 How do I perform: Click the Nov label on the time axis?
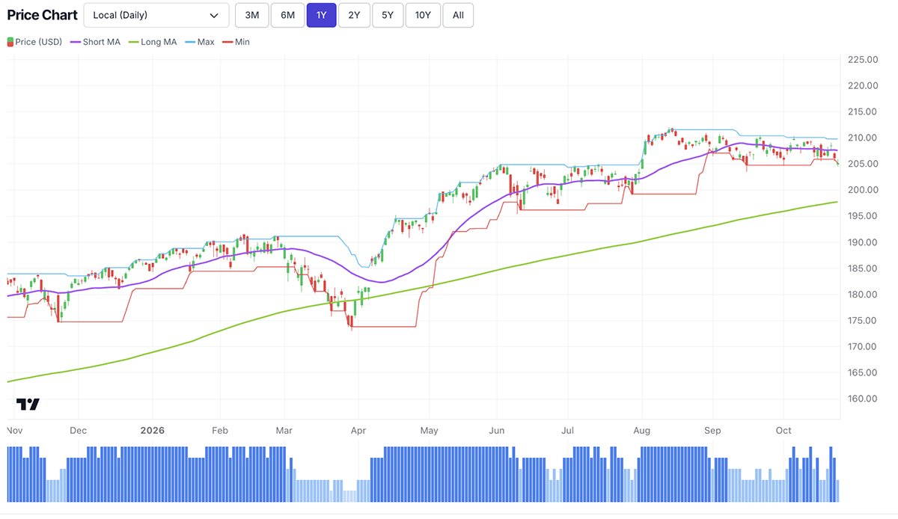(x=15, y=431)
